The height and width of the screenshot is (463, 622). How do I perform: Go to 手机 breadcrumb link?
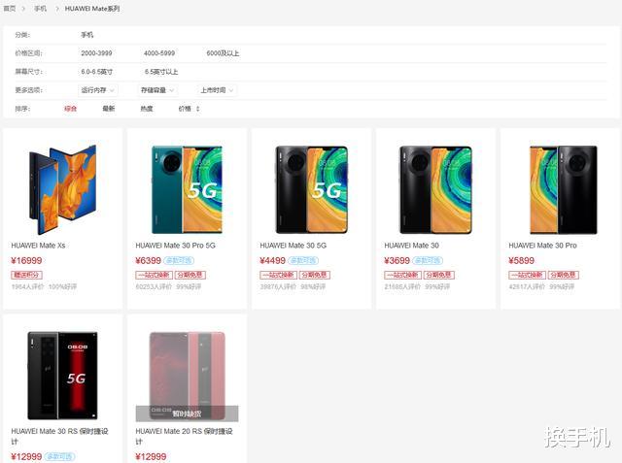tap(40, 9)
